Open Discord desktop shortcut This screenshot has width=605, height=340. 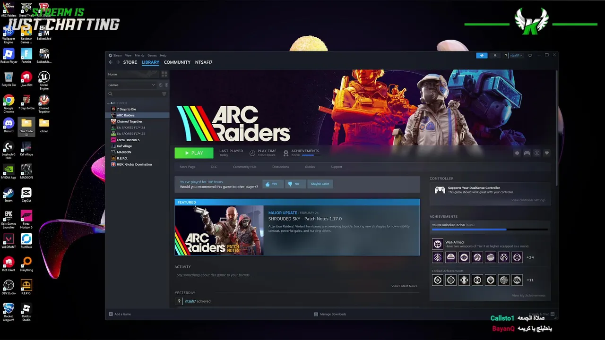point(9,125)
